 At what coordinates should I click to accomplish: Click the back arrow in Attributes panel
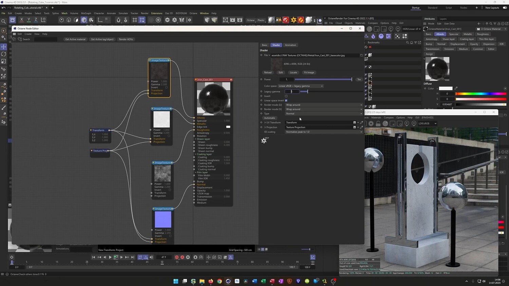479,24
